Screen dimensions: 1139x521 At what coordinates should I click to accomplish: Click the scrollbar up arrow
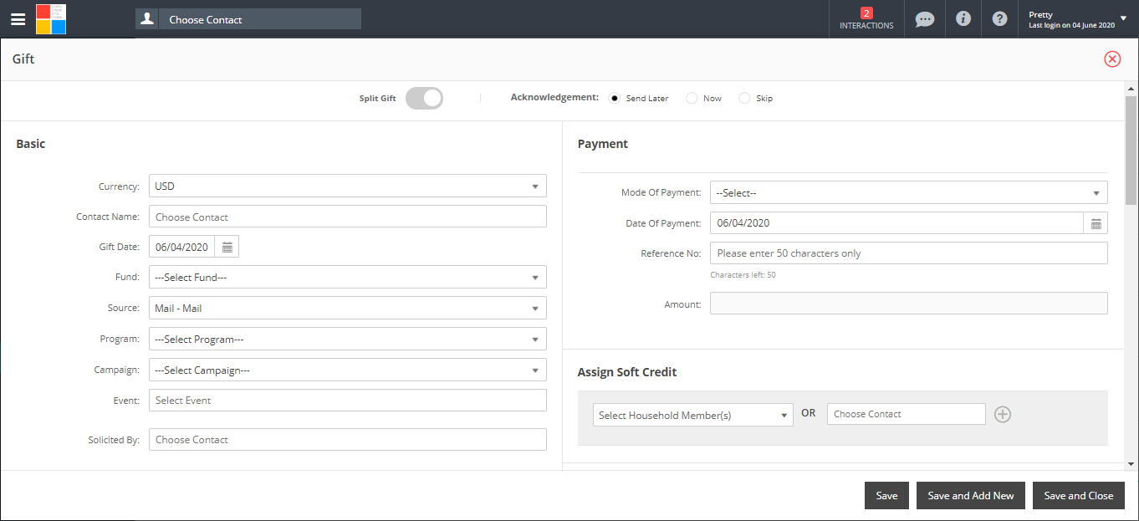1131,89
